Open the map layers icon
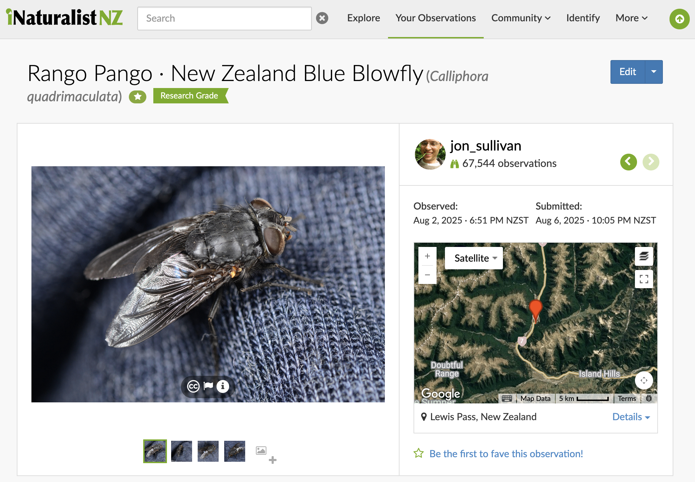This screenshot has width=695, height=482. (644, 256)
